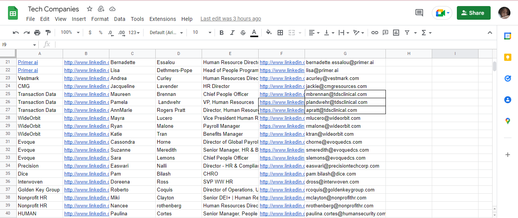This screenshot has width=518, height=218.
Task: Click the formula bar input
Action: click(275, 44)
